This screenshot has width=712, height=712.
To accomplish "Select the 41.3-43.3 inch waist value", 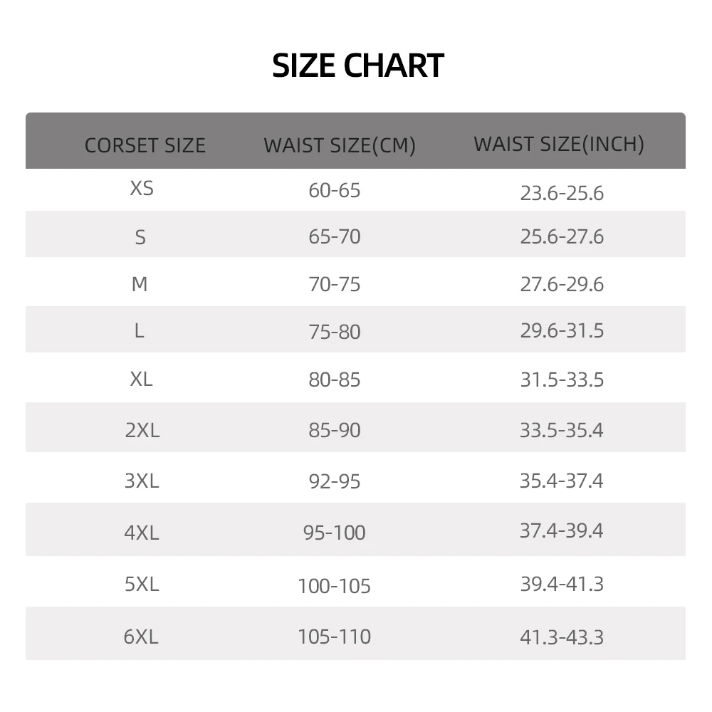I will tap(562, 637).
